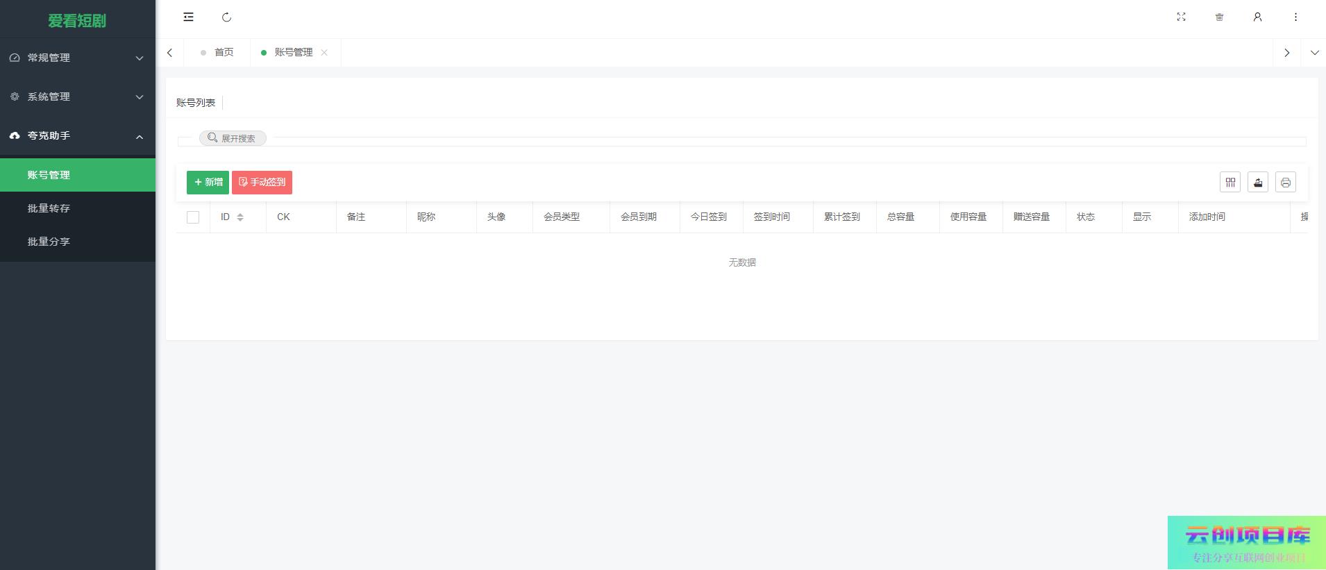Sort the table by ID column

(x=240, y=217)
